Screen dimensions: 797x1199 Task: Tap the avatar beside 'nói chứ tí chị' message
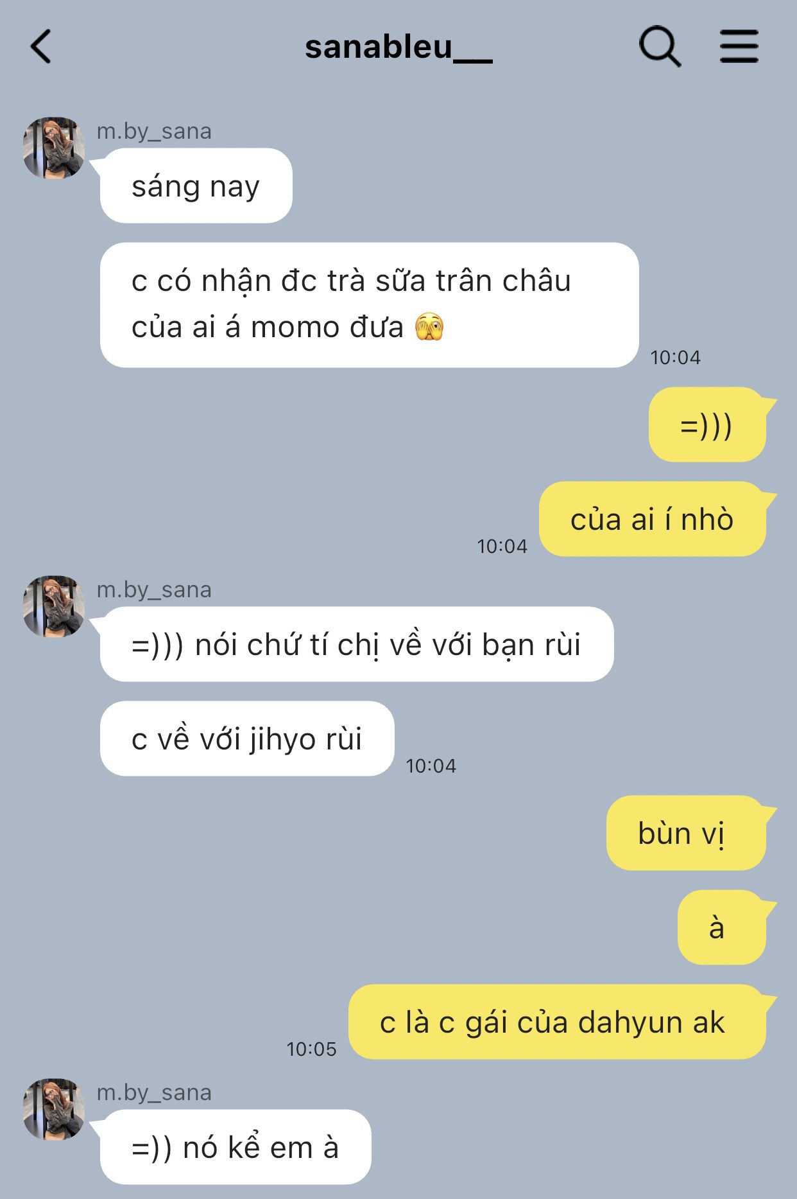[54, 606]
